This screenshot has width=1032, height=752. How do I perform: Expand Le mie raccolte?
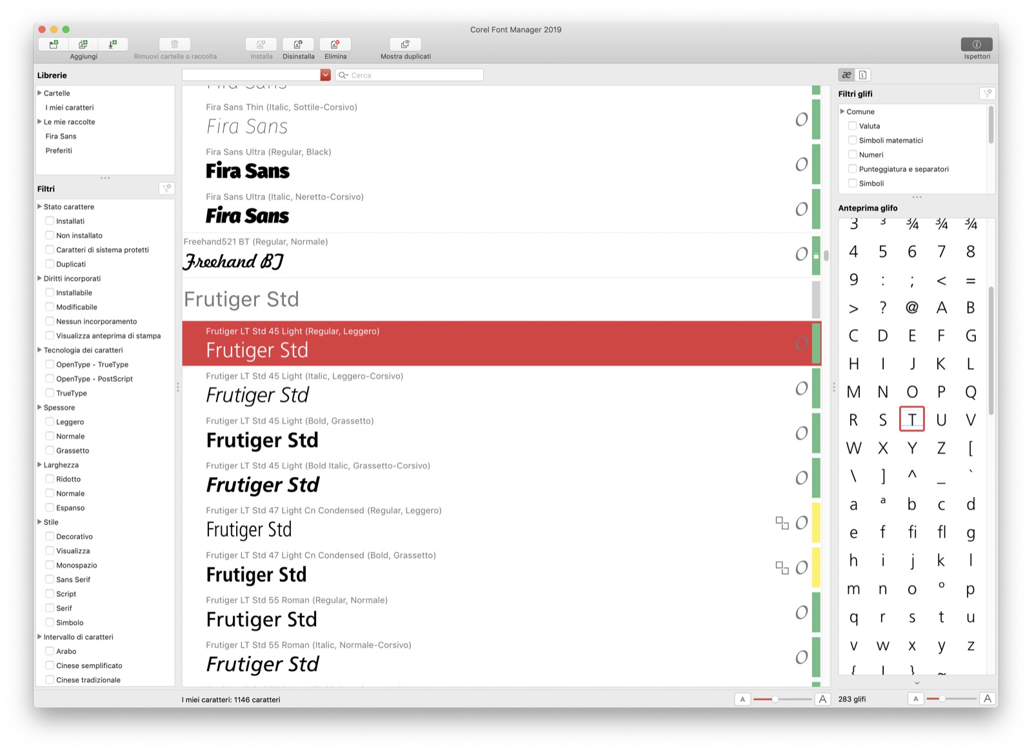39,121
